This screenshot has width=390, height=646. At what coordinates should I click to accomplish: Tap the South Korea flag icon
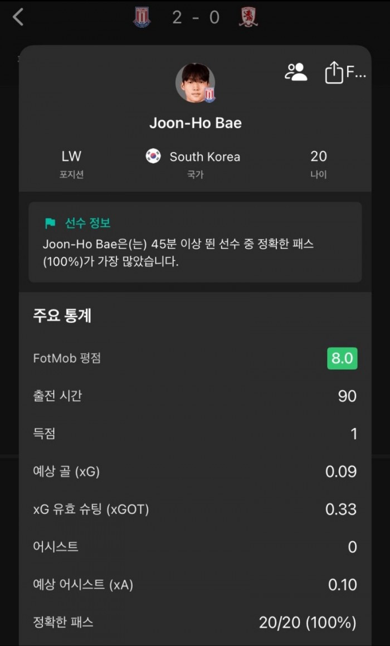pyautogui.click(x=153, y=156)
